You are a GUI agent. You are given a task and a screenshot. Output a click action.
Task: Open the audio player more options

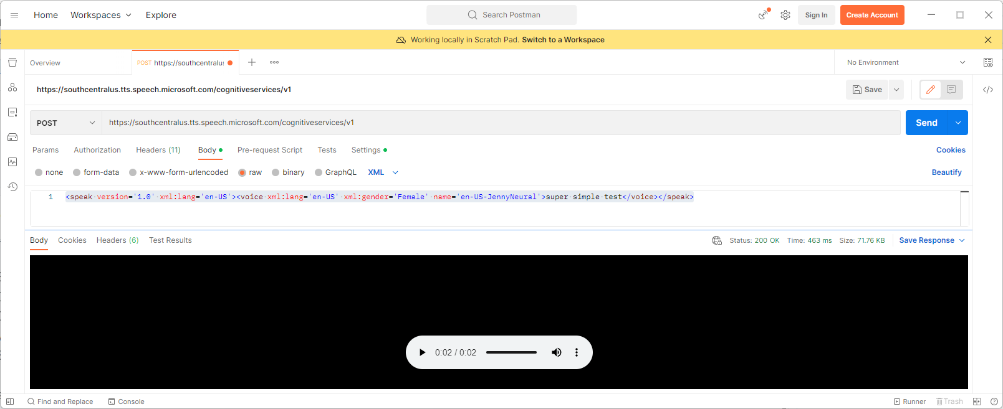click(x=577, y=352)
